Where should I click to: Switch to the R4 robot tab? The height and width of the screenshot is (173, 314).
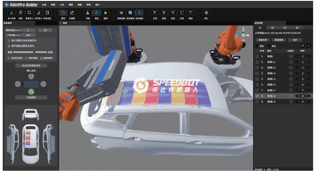(x=297, y=28)
